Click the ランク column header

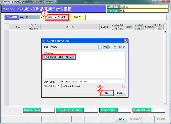click(x=34, y=25)
